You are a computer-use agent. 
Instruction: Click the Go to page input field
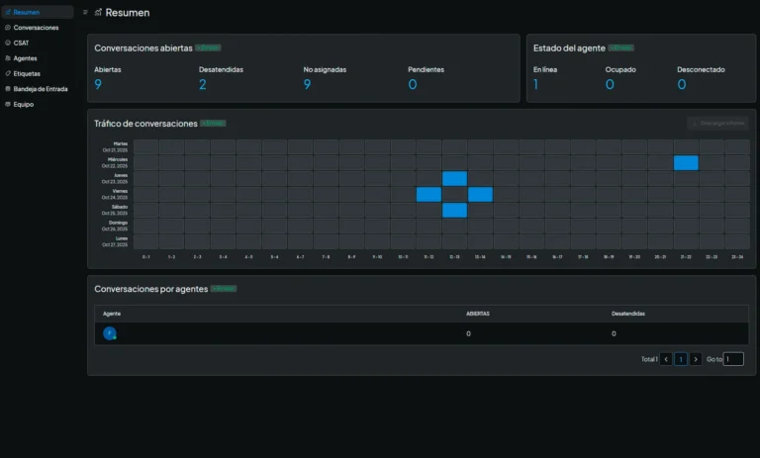[733, 359]
